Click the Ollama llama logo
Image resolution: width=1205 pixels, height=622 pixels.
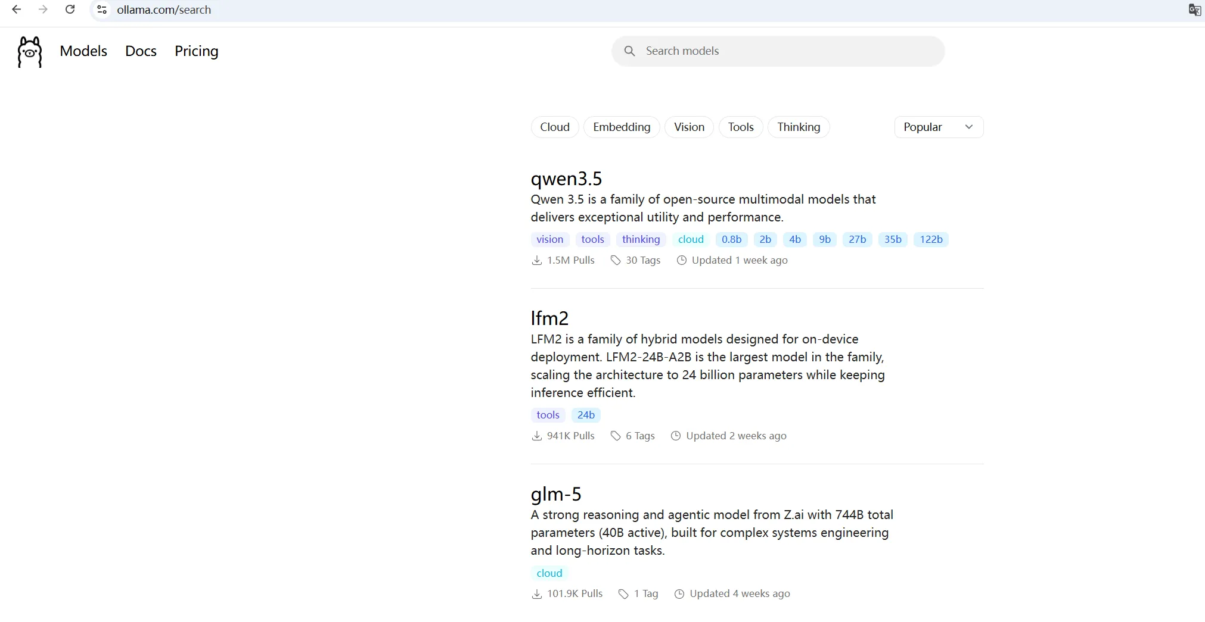pos(29,52)
